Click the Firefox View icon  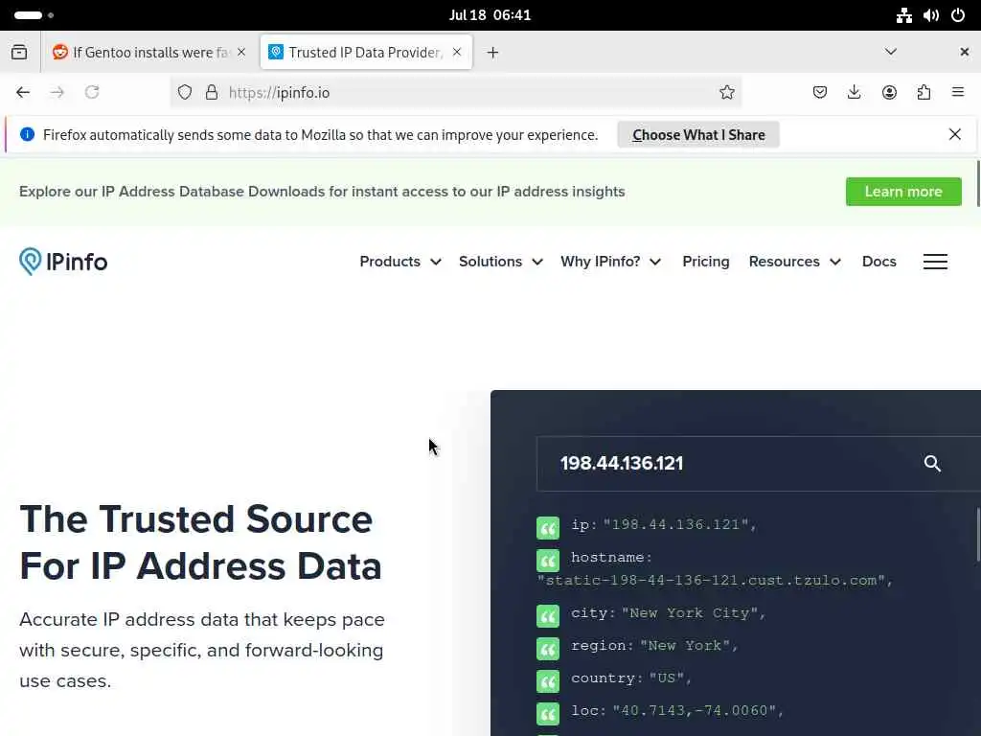tap(19, 52)
